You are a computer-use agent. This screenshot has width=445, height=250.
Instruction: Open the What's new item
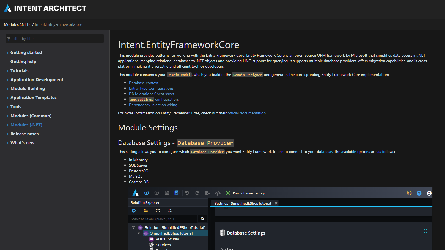coord(22,143)
